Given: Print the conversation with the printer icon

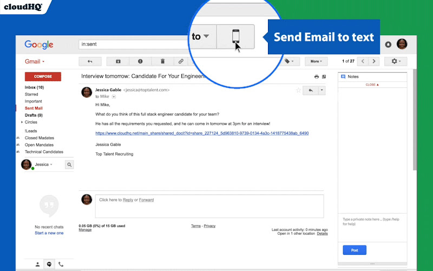Looking at the screenshot, I should click(317, 76).
